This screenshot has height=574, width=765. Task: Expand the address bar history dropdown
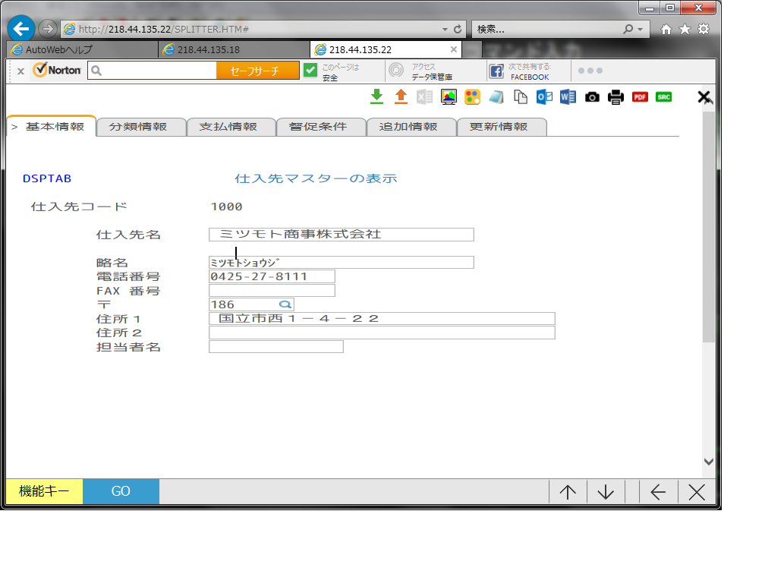click(x=445, y=29)
